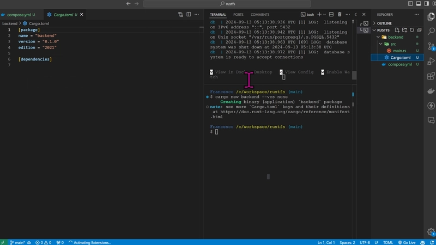Go back with the navigation arrow
Viewport: 436px width, 245px height.
tap(128, 4)
